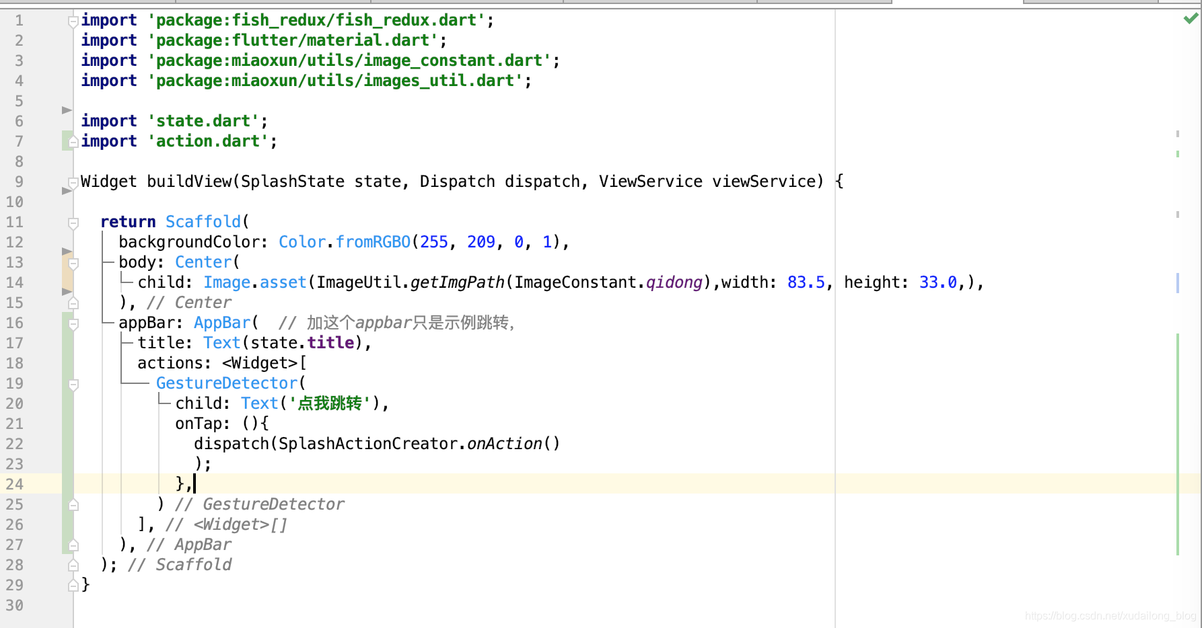Click the blue marker in the right error stripe
Viewport: 1202px width, 628px height.
(x=1178, y=283)
